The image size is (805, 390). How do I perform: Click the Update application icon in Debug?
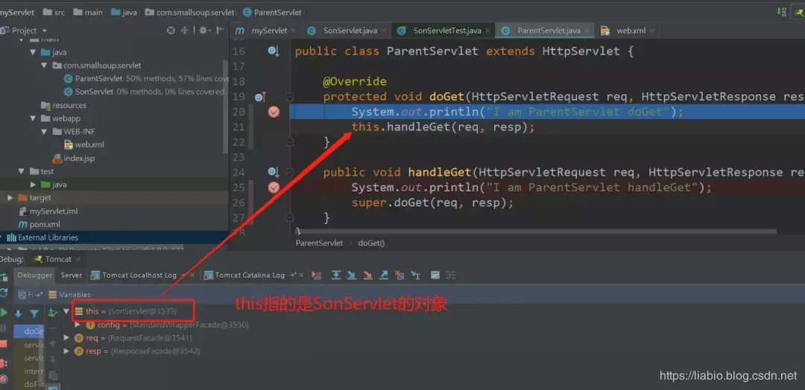coord(4,293)
